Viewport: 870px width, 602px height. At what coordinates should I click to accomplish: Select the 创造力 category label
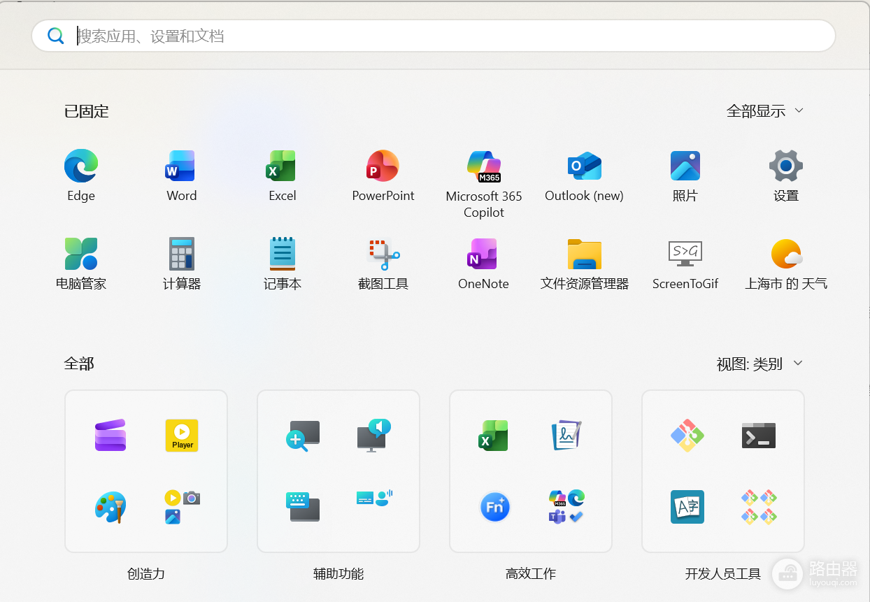pyautogui.click(x=146, y=574)
